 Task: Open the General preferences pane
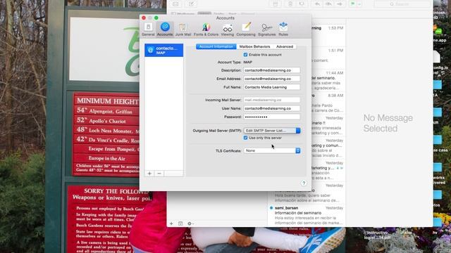(148, 30)
